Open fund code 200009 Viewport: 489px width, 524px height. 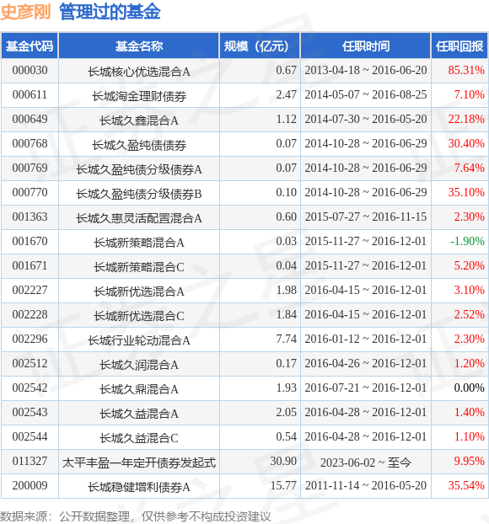point(30,485)
